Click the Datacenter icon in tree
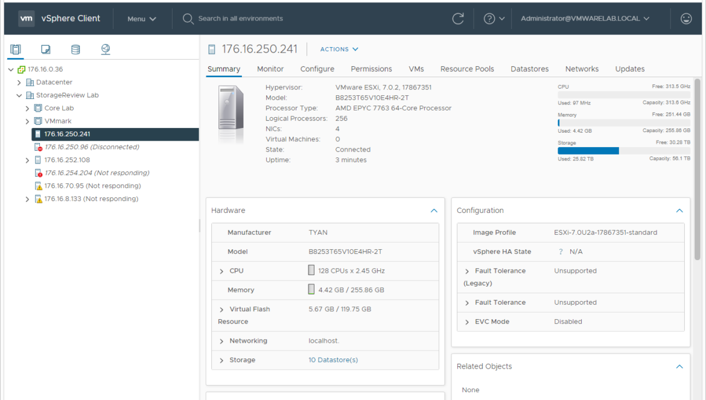 pos(30,82)
